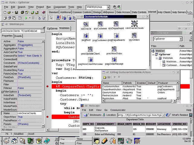Select the arrow pointer in component palette
Viewport: 194px width, 145px height.
(x=51, y=18)
